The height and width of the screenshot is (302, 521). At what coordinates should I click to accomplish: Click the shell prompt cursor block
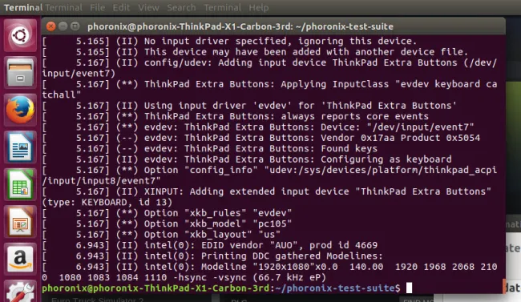tap(409, 288)
